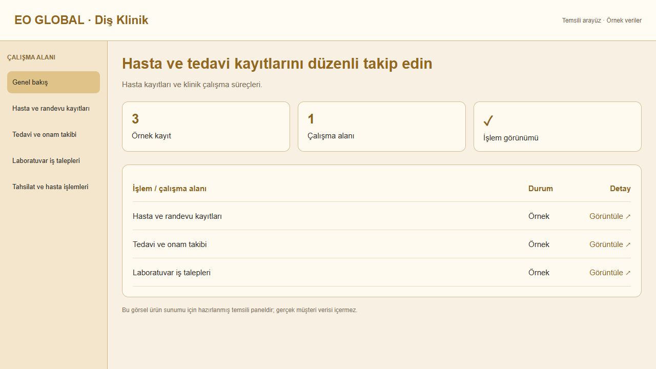Click the Örnek kayıt card label
This screenshot has width=656, height=369.
151,136
